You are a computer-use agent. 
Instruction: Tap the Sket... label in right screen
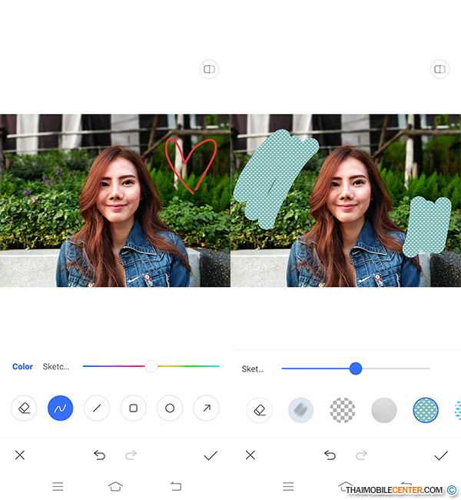(253, 369)
